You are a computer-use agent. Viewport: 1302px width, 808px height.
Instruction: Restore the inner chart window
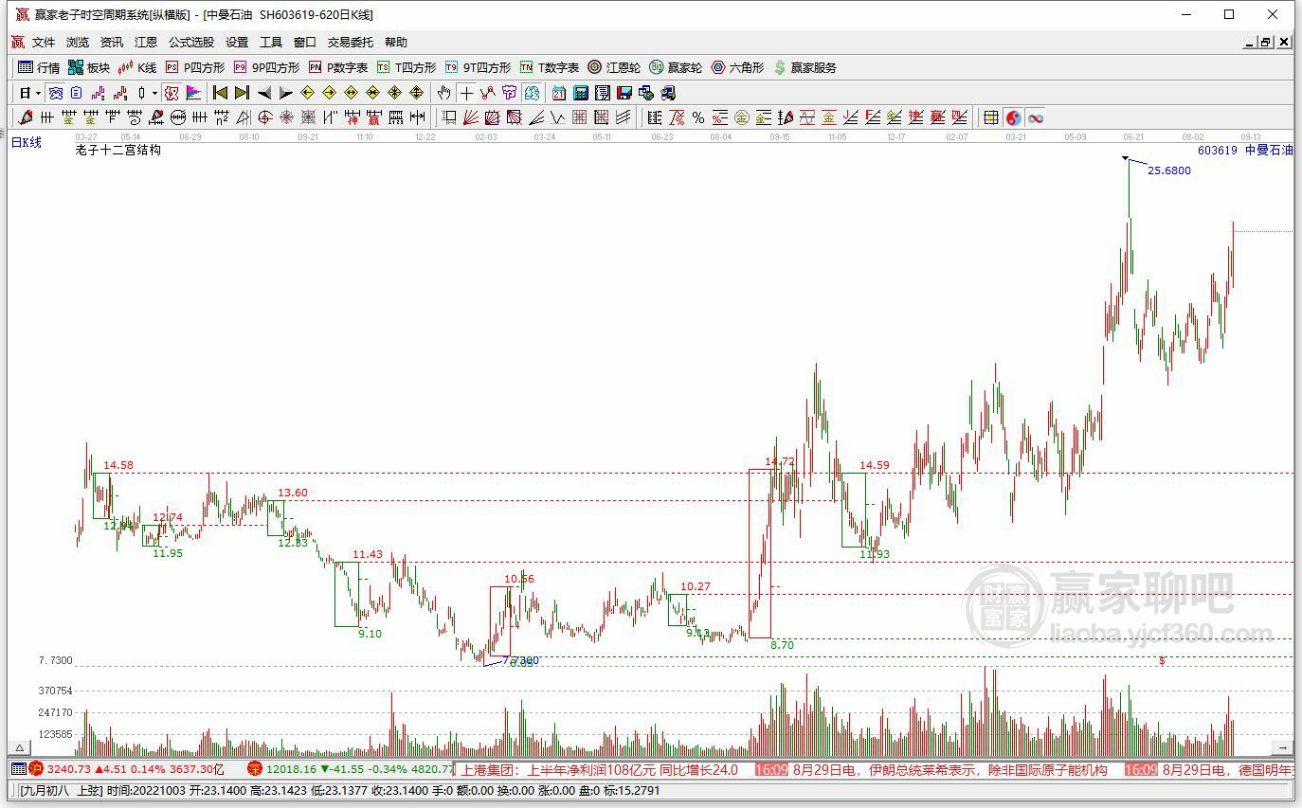pos(1266,43)
